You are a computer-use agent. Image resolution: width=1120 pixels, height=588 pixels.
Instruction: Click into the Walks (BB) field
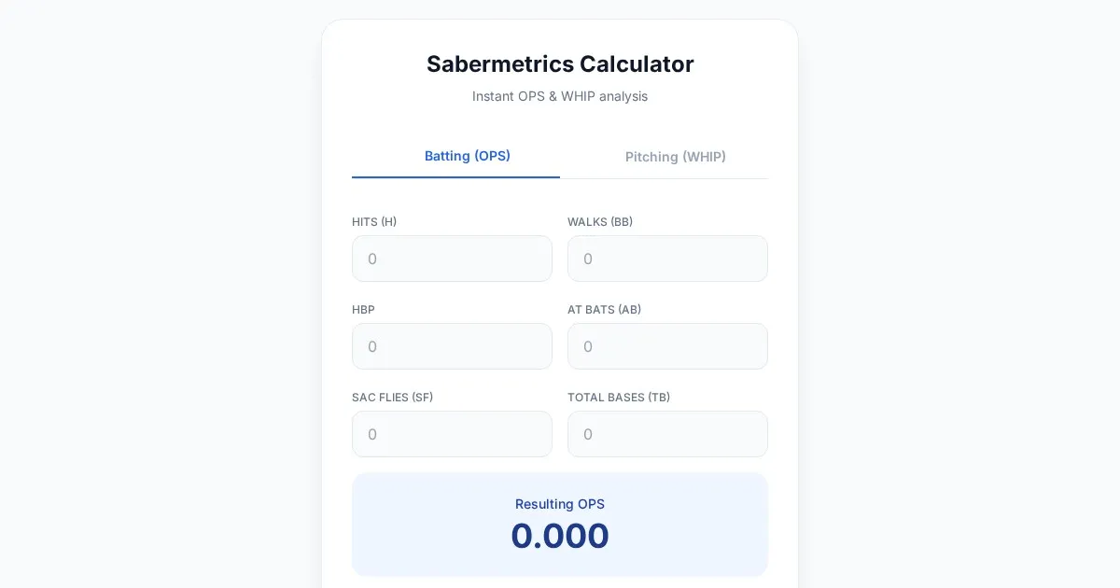pos(667,259)
